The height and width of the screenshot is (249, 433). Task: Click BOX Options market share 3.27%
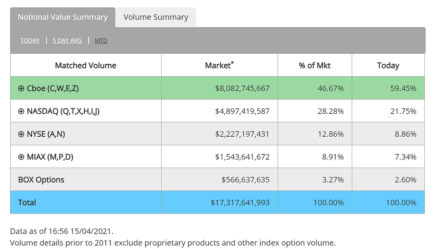click(x=333, y=180)
